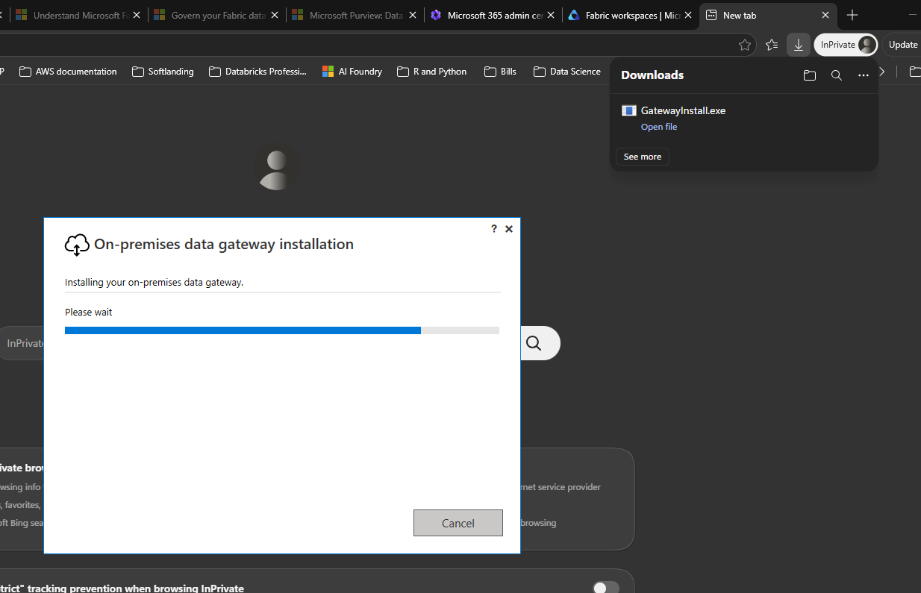Viewport: 921px width, 593px height.
Task: Switch to Microsoft Purview tab
Action: [x=354, y=15]
